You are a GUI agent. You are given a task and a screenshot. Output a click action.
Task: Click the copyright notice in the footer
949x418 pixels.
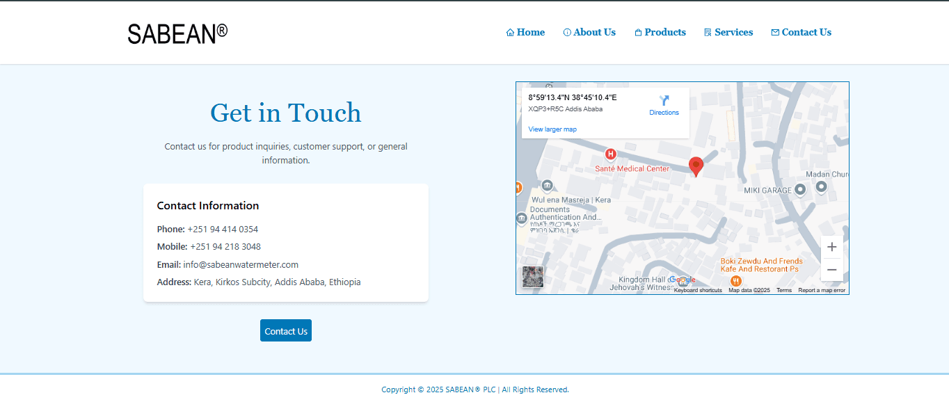pos(475,389)
